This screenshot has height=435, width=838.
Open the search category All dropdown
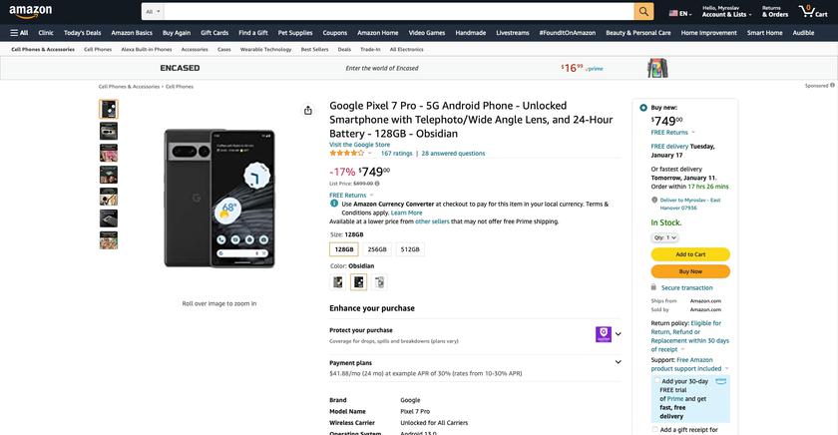[x=153, y=12]
